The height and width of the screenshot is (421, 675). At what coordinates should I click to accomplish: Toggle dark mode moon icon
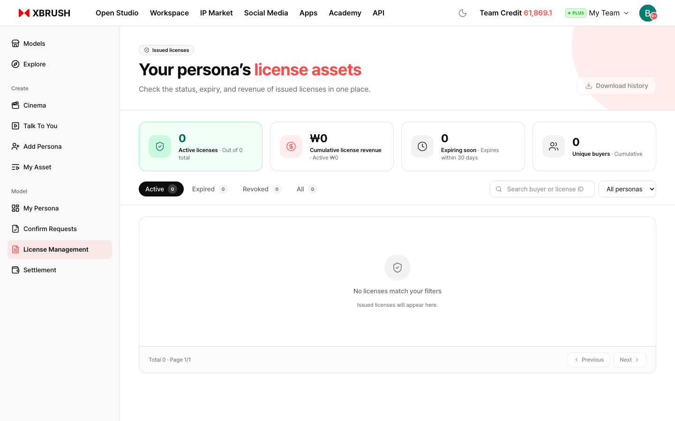coord(463,13)
